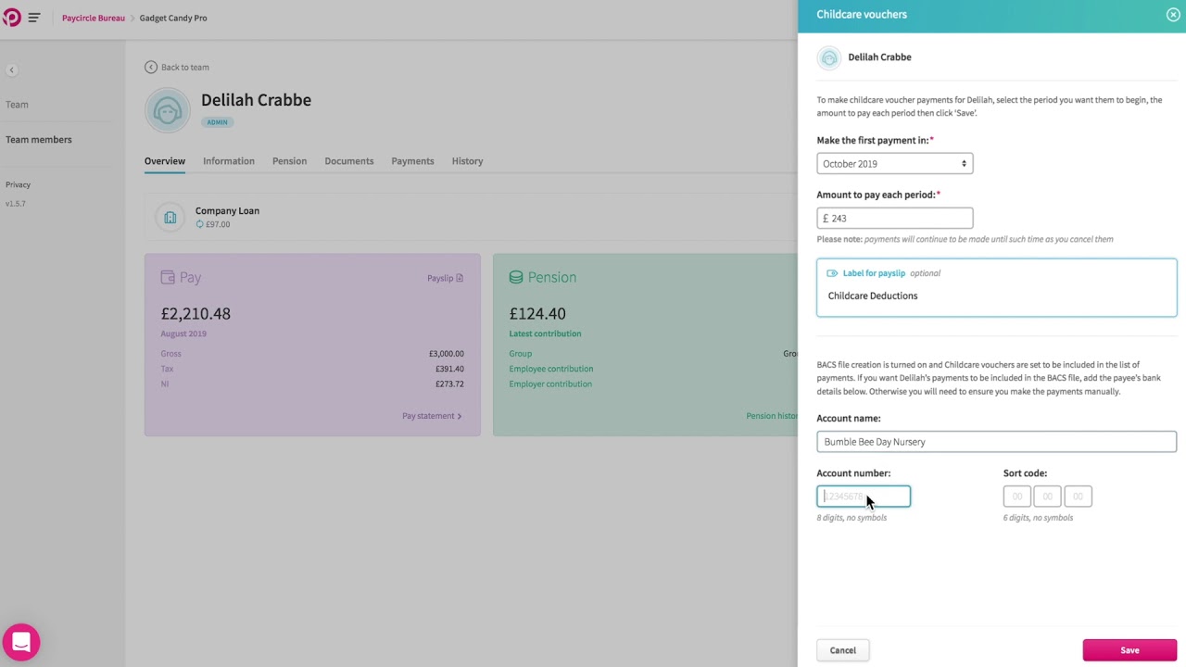Click the first Sort code box

(1016, 497)
